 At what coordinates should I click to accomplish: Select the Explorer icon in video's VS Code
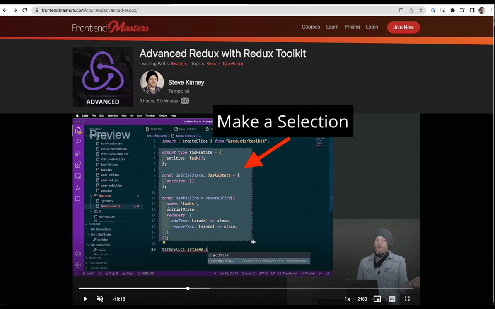click(78, 131)
